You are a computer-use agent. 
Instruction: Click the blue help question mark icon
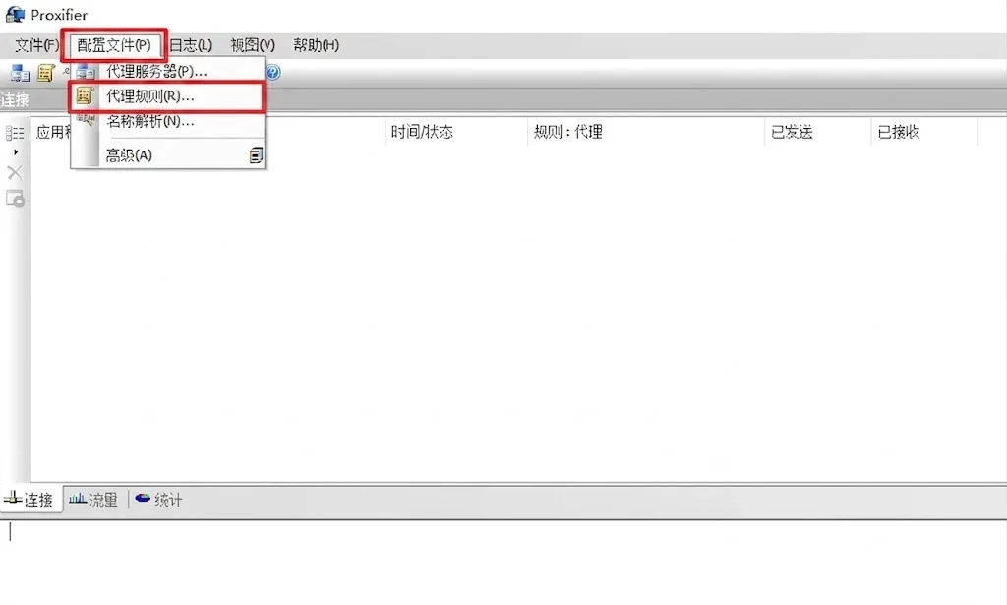coord(273,73)
